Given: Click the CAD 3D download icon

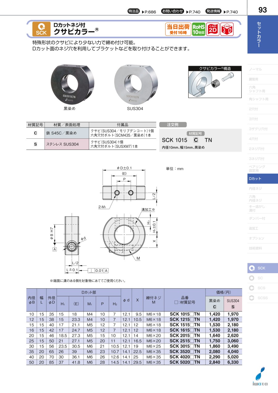Looking at the screenshot, I should (227, 29).
